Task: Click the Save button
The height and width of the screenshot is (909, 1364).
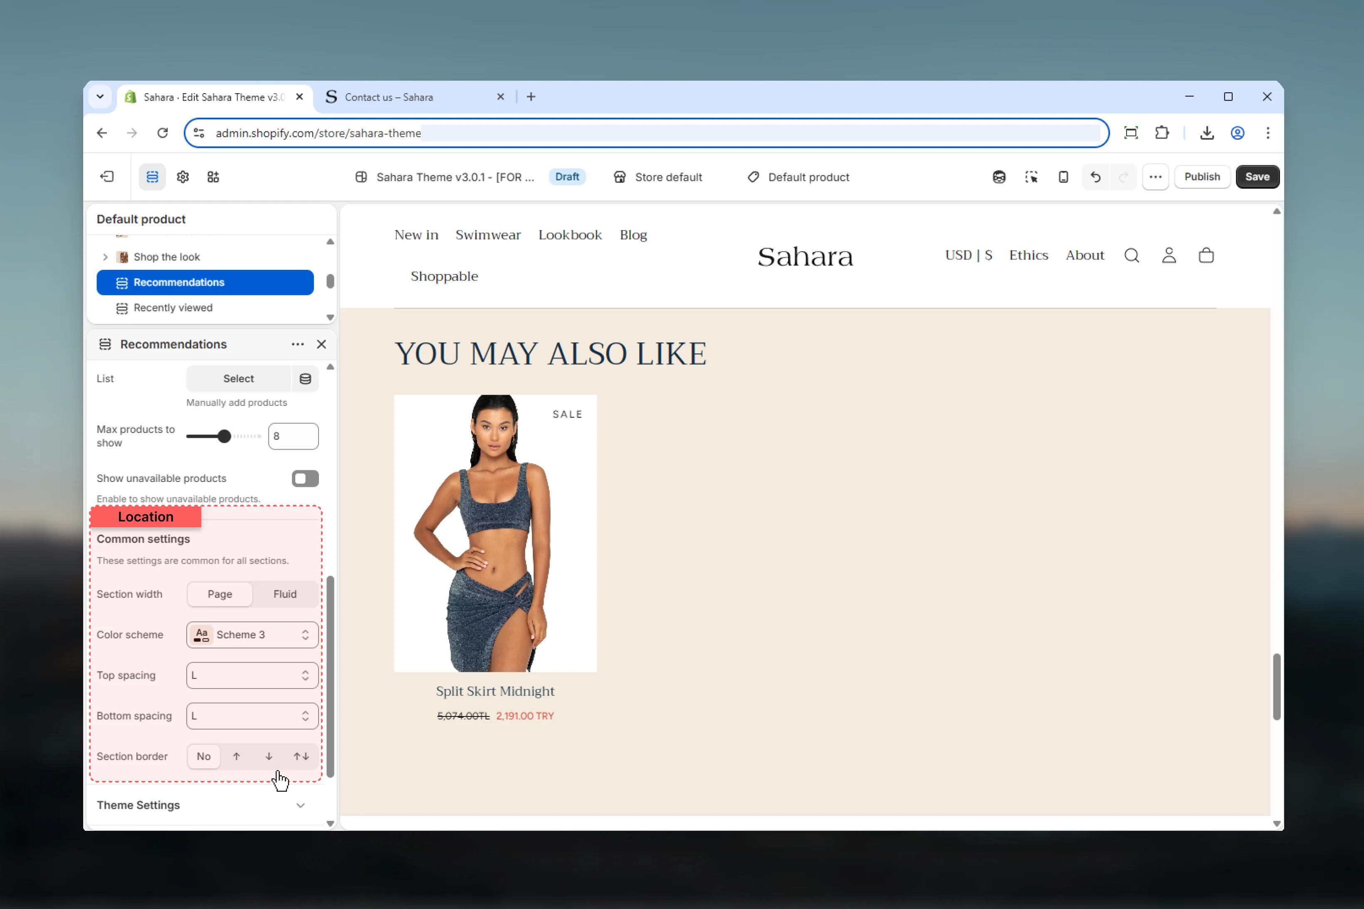Action: (x=1257, y=177)
